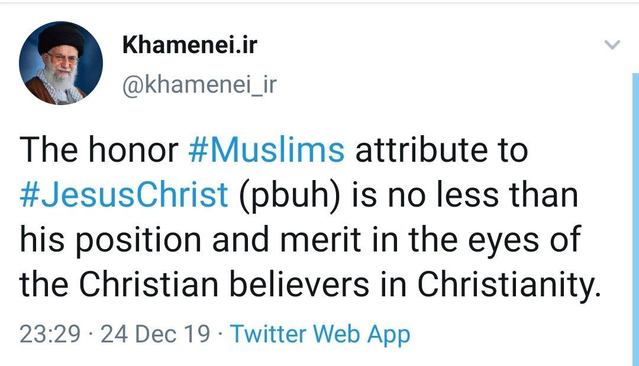Open the Twitter Web App source link

click(319, 334)
